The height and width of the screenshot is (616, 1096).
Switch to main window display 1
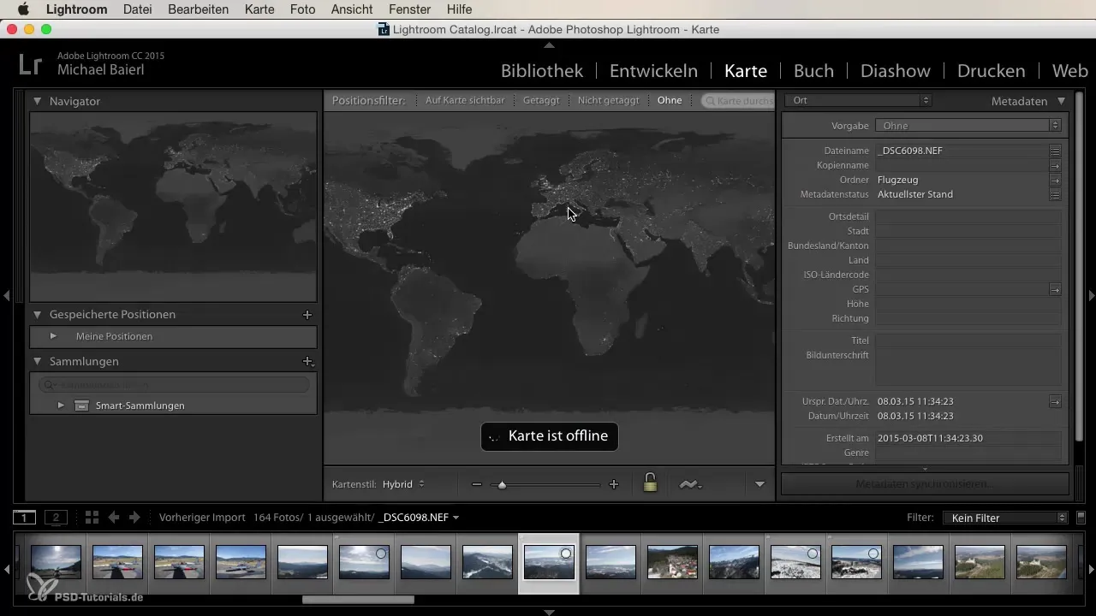(25, 518)
